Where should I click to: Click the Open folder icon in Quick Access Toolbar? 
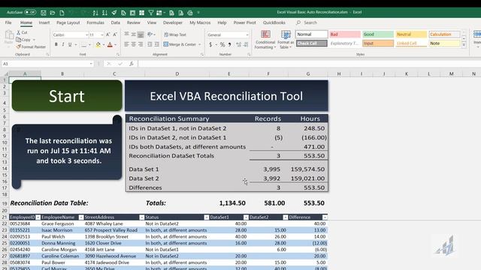53,13
